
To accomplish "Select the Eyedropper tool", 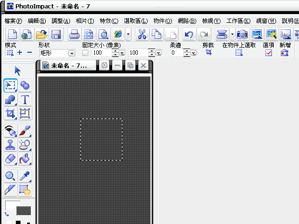I will (25, 176).
